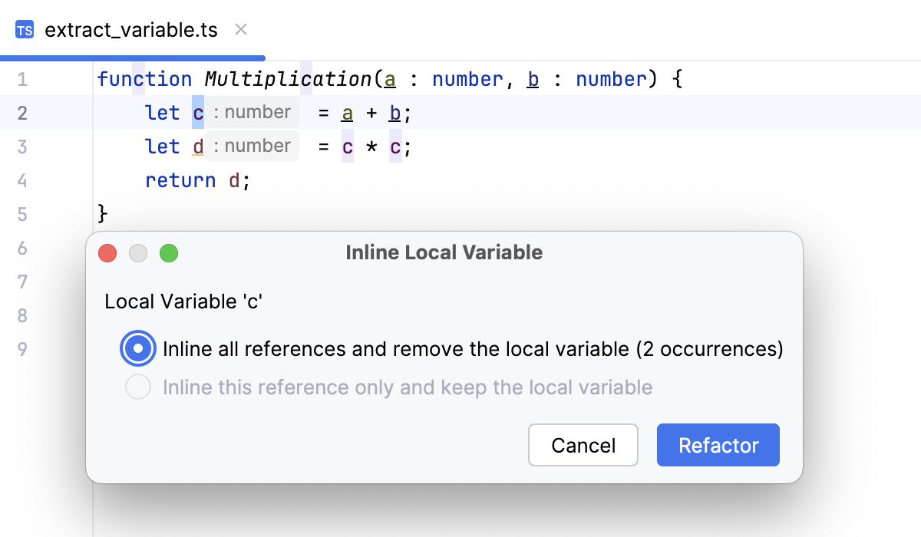Click the ': number' type hint on line 3
The image size is (921, 537).
click(253, 146)
